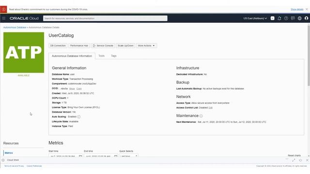Click the Next Maintenance date text

[232, 122]
